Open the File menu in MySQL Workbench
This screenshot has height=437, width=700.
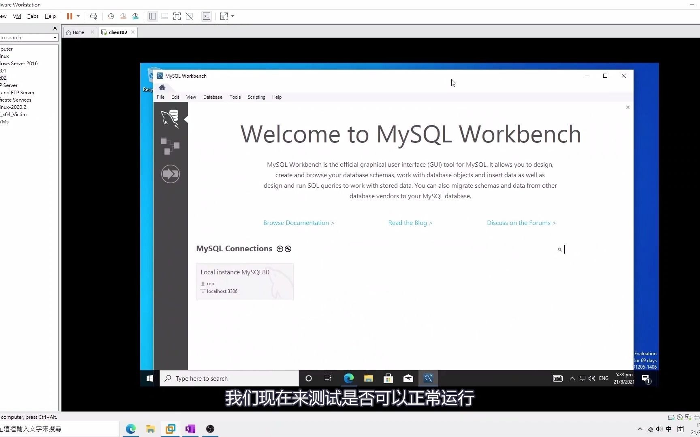click(x=161, y=97)
